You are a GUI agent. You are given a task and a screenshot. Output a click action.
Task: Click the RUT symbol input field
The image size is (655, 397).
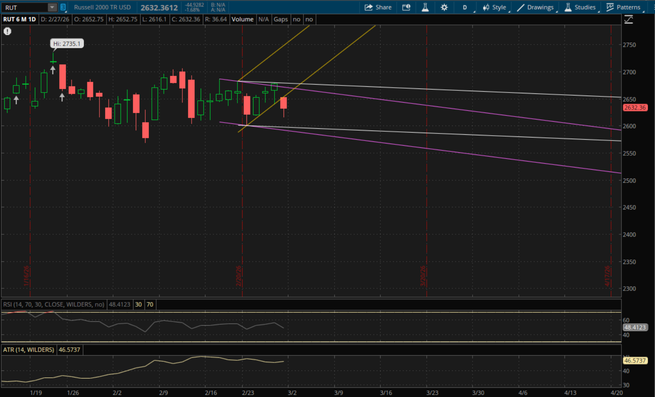24,7
